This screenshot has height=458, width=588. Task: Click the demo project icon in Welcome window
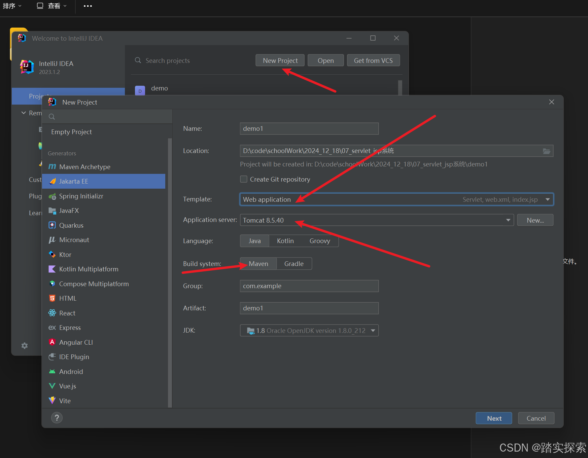(140, 90)
